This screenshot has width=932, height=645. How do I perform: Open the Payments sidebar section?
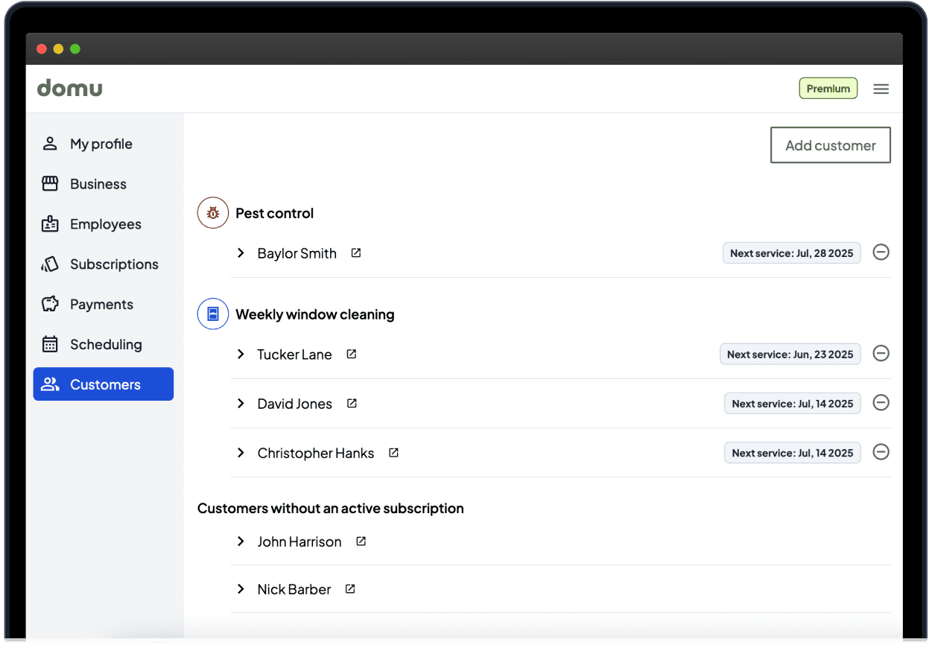point(101,304)
